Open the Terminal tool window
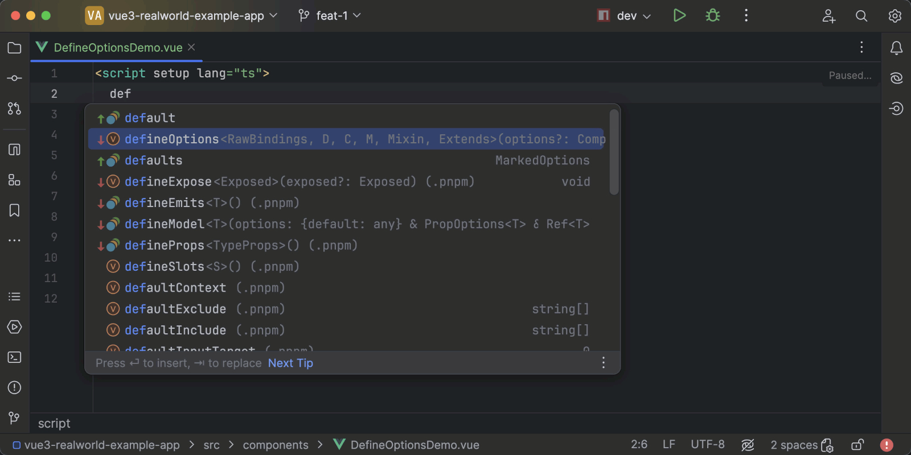 (x=14, y=357)
